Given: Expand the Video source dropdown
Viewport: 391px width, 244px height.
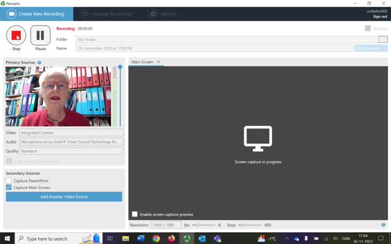Looking at the screenshot, I should coord(71,133).
